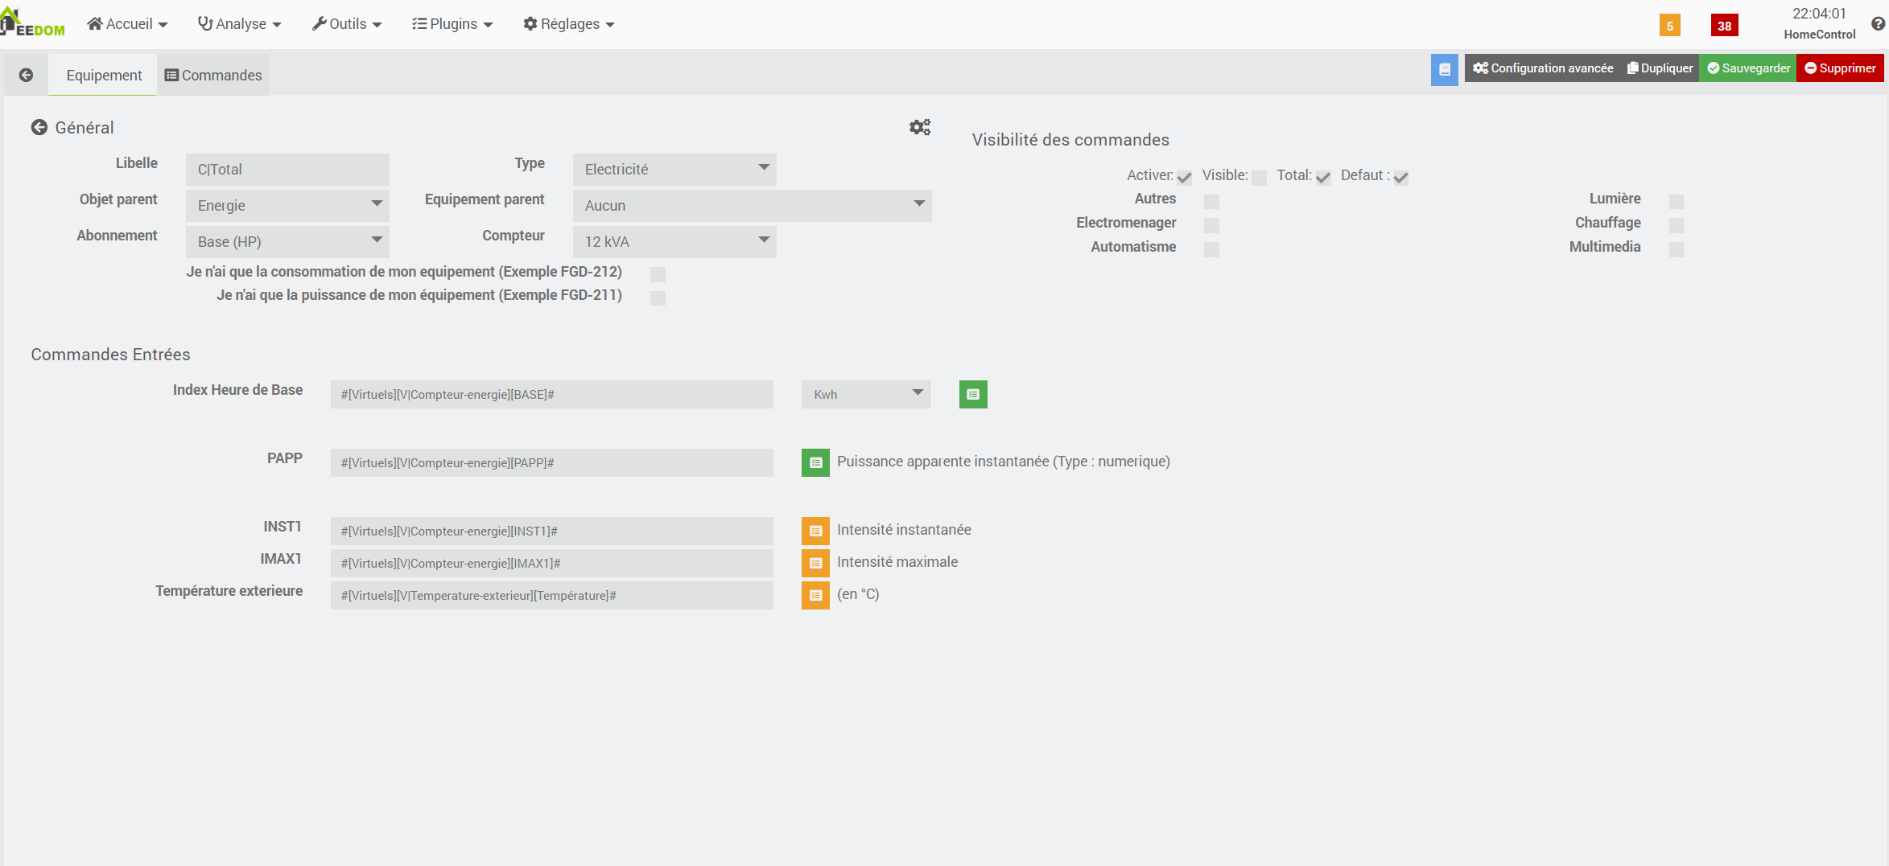Open the Objet parent dropdown showing Energie

coord(287,206)
